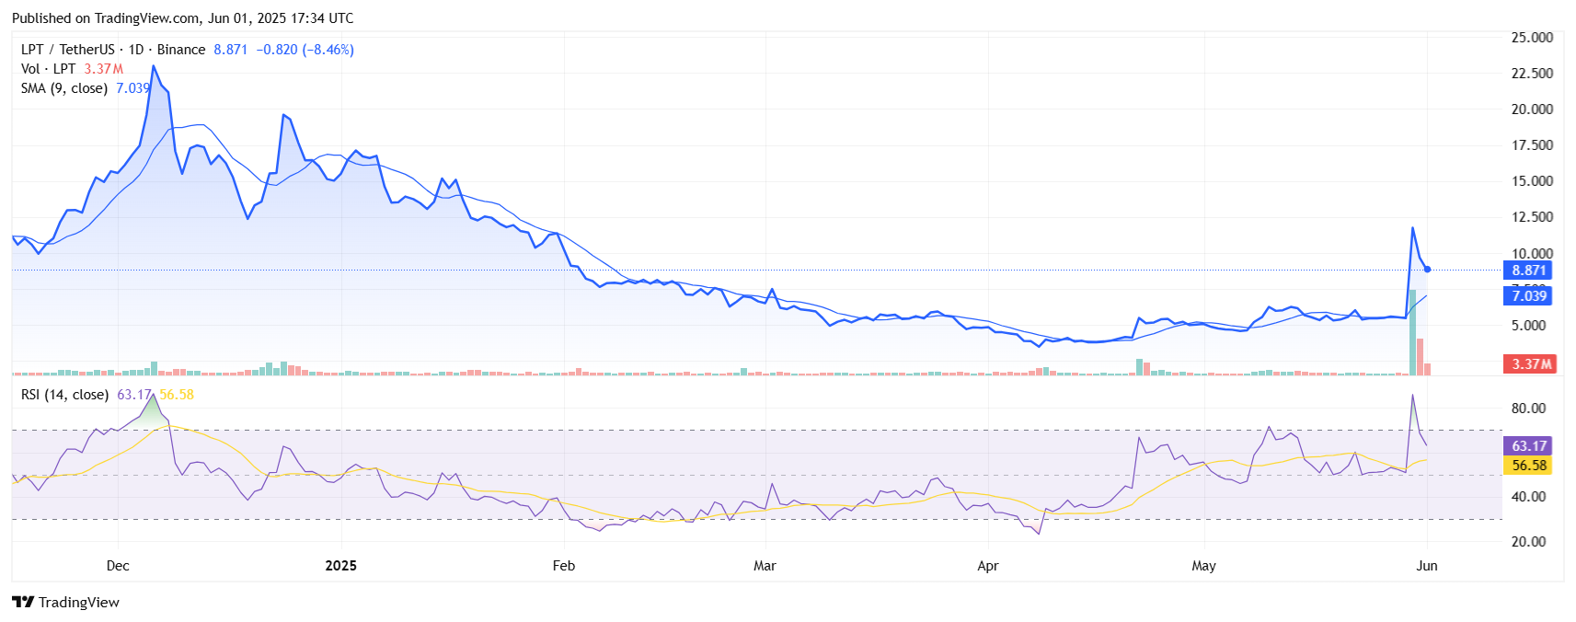Image resolution: width=1576 pixels, height=622 pixels.
Task: Click the 80.00 RSI axis label
Action: pyautogui.click(x=1528, y=409)
